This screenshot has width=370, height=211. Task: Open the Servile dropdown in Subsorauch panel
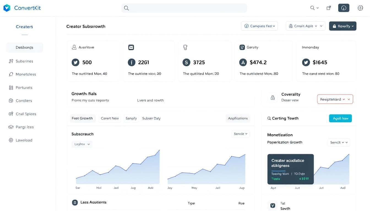pyautogui.click(x=241, y=134)
